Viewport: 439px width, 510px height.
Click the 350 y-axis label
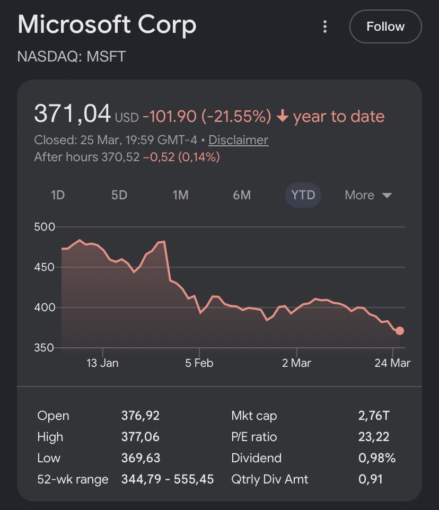point(44,348)
